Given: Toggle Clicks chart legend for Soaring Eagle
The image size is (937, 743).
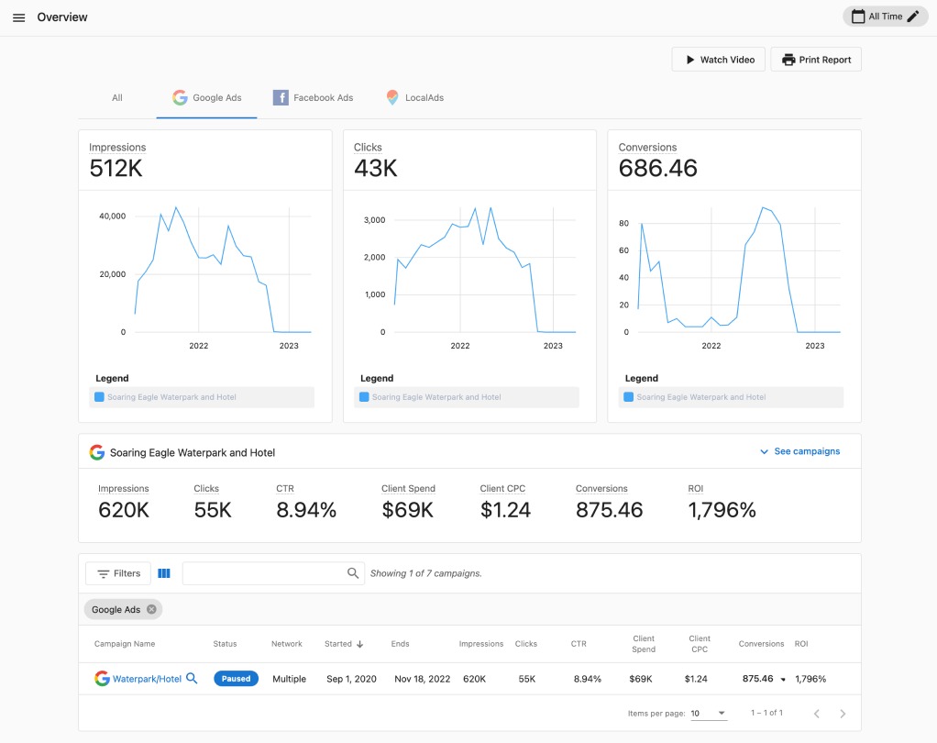Looking at the screenshot, I should [x=467, y=397].
